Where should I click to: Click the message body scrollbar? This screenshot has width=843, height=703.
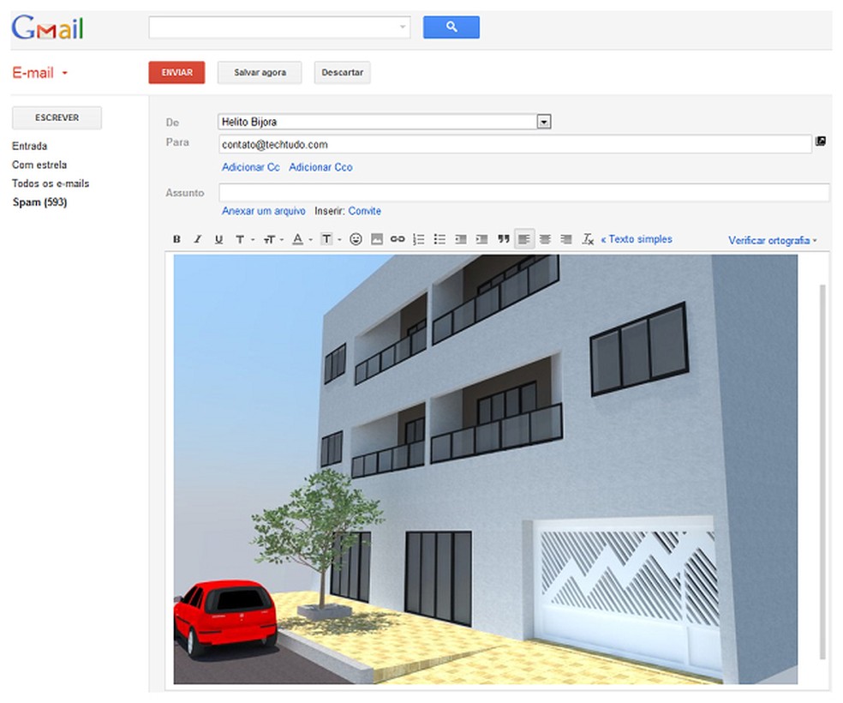822,472
